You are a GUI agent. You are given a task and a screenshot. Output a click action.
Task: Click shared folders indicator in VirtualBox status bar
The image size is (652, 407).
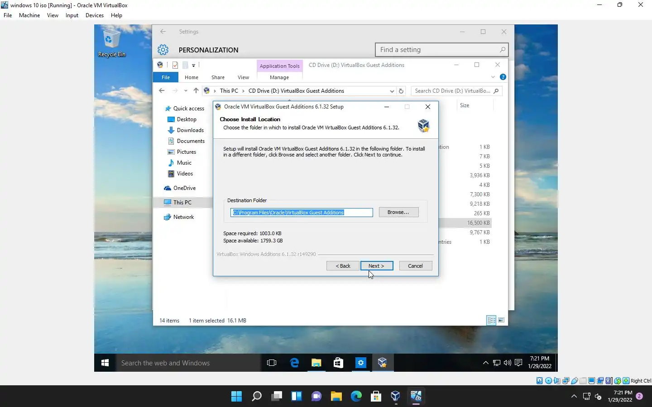click(x=583, y=381)
